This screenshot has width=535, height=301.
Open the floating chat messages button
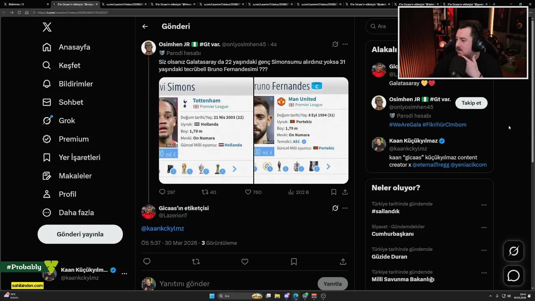514,276
